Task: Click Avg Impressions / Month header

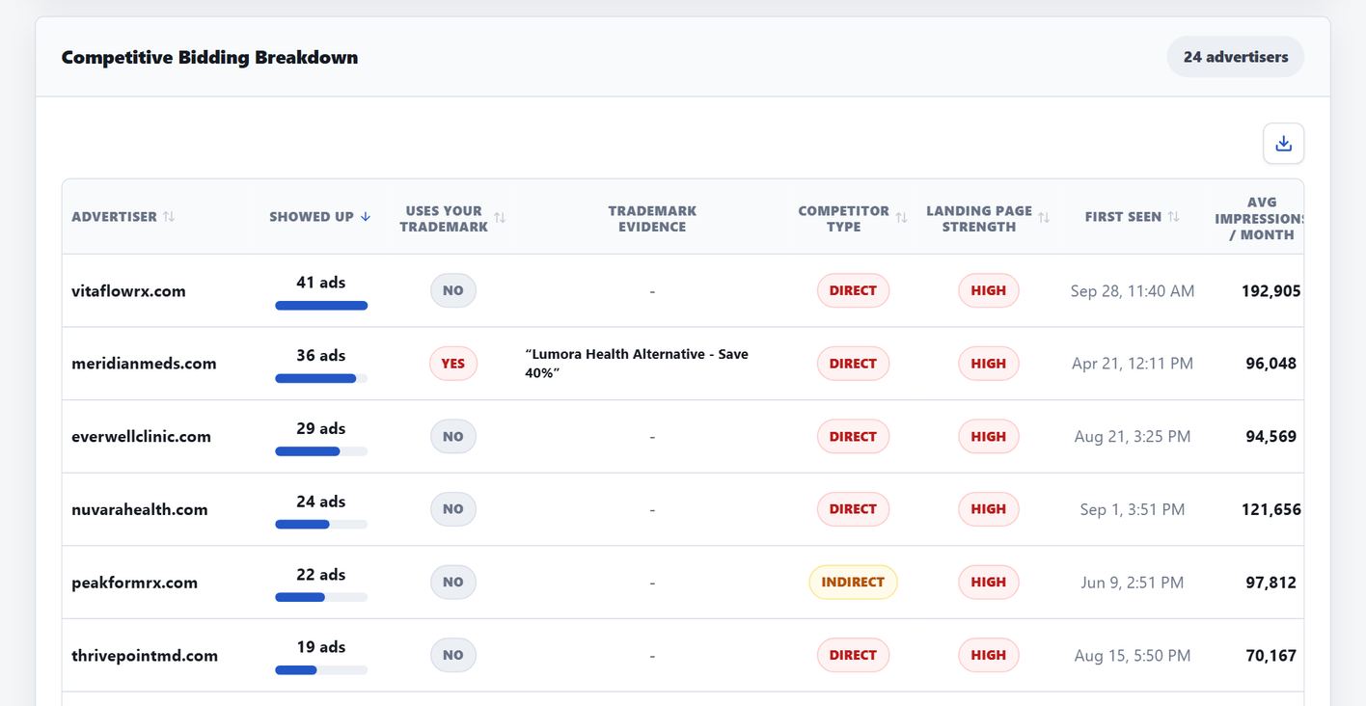Action: (x=1259, y=218)
